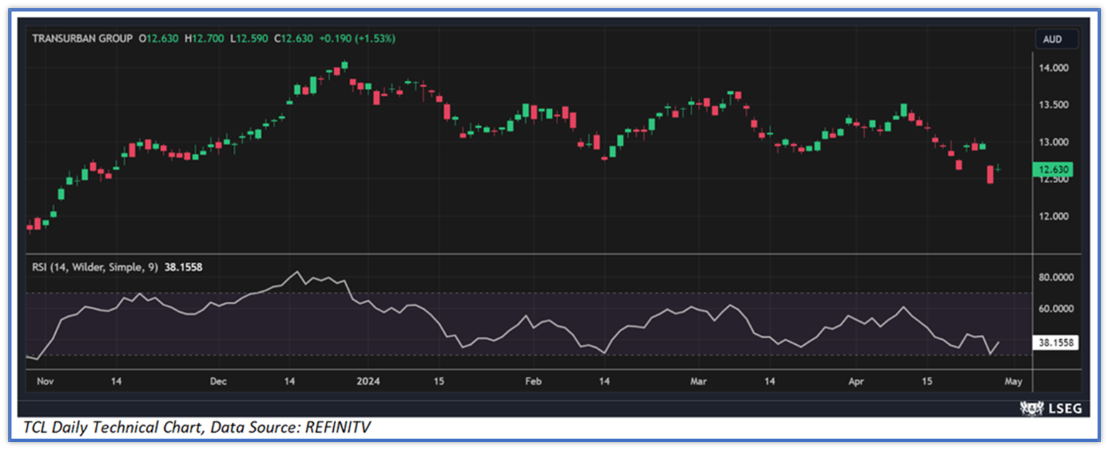Select the May label on the time axis
Screen dimensions: 1109x450
pos(1013,381)
